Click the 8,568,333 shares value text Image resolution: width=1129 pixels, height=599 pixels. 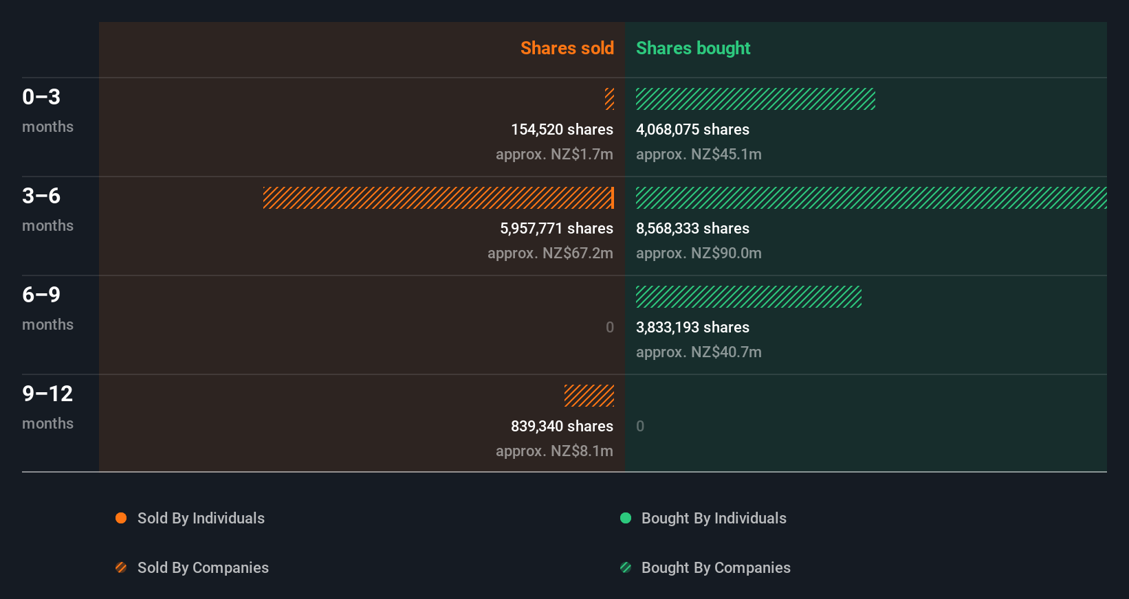tap(692, 228)
